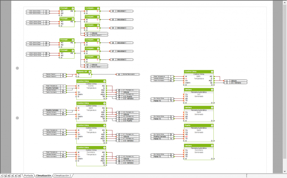Click the first page navigation arrow icon

(8, 176)
